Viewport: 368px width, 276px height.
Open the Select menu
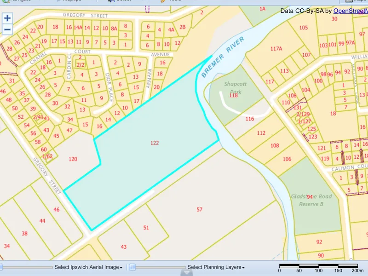click(x=124, y=1)
